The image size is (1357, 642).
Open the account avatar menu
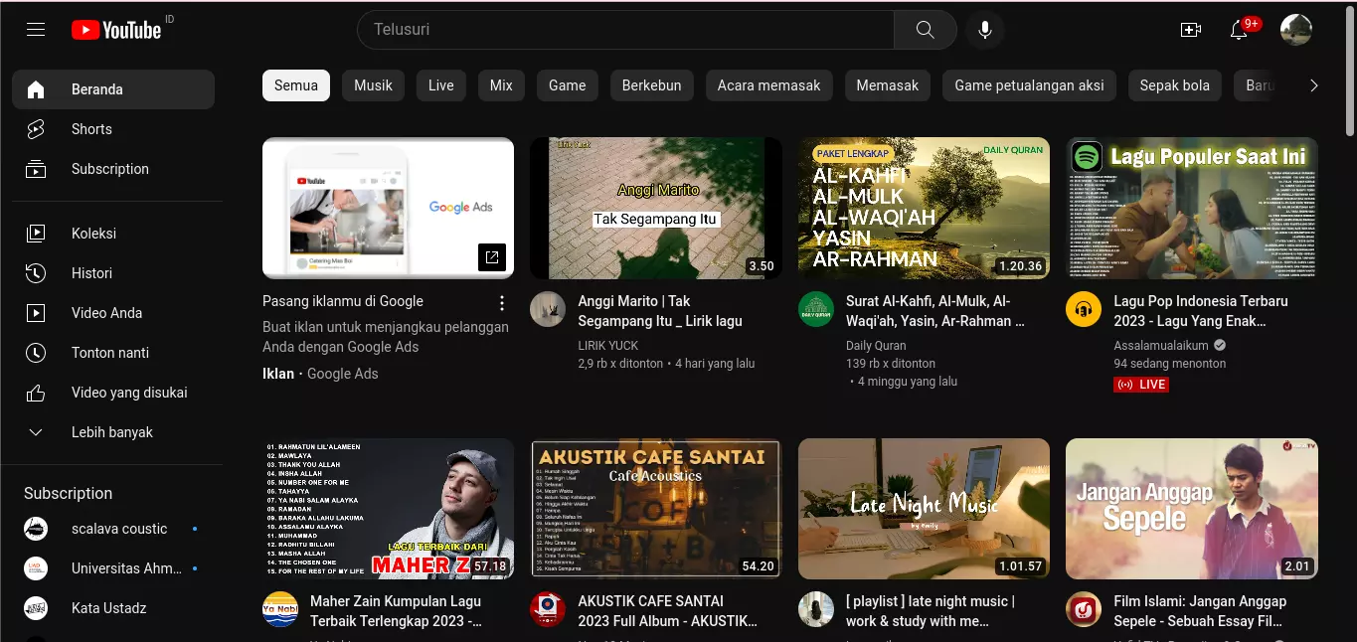point(1295,30)
